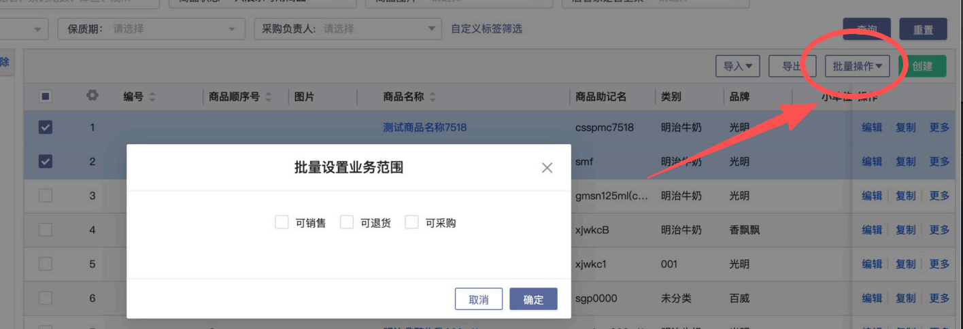Open 自定义标签筛选 link
This screenshot has height=329, width=963.
point(486,29)
